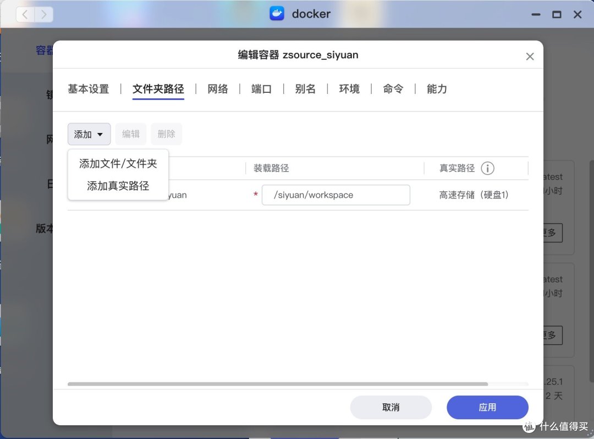Go to the 环境 tab

[x=349, y=89]
